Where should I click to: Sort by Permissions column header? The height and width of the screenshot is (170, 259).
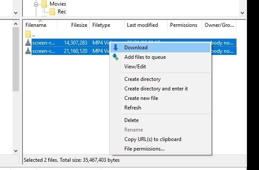pyautogui.click(x=184, y=25)
